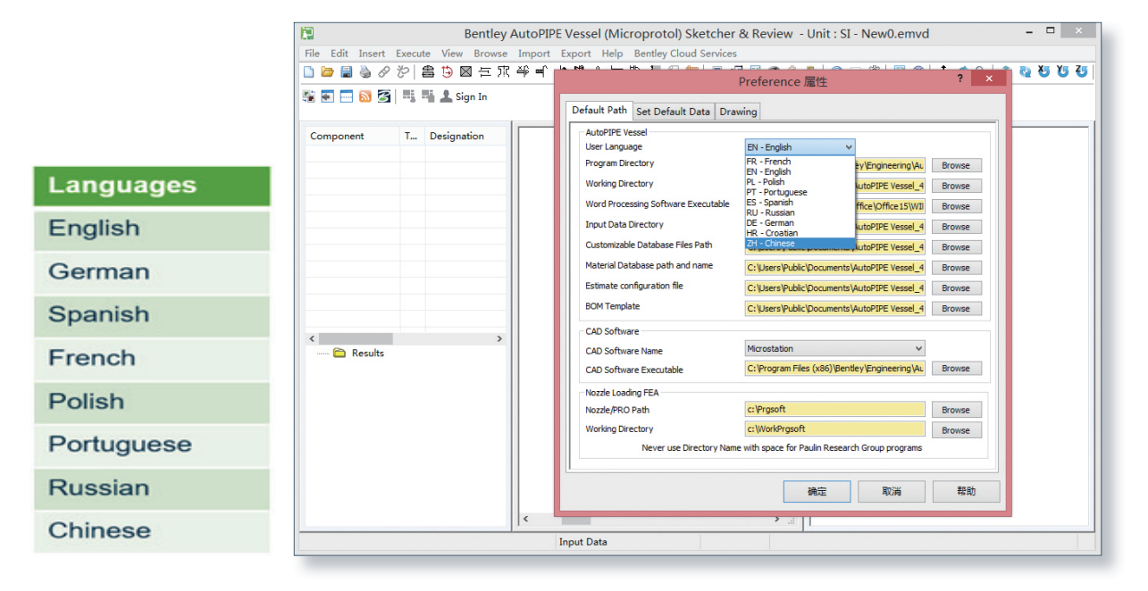Click the Bentley logo toolbar icon
Viewport: 1148px width, 591px height.
click(384, 96)
